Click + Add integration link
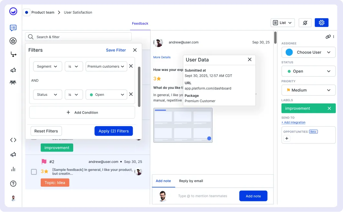 pos(293,122)
